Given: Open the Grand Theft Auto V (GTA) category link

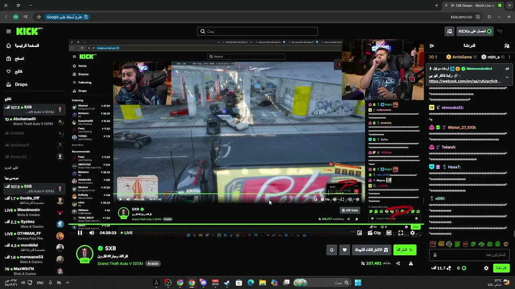Looking at the screenshot, I should [120, 264].
